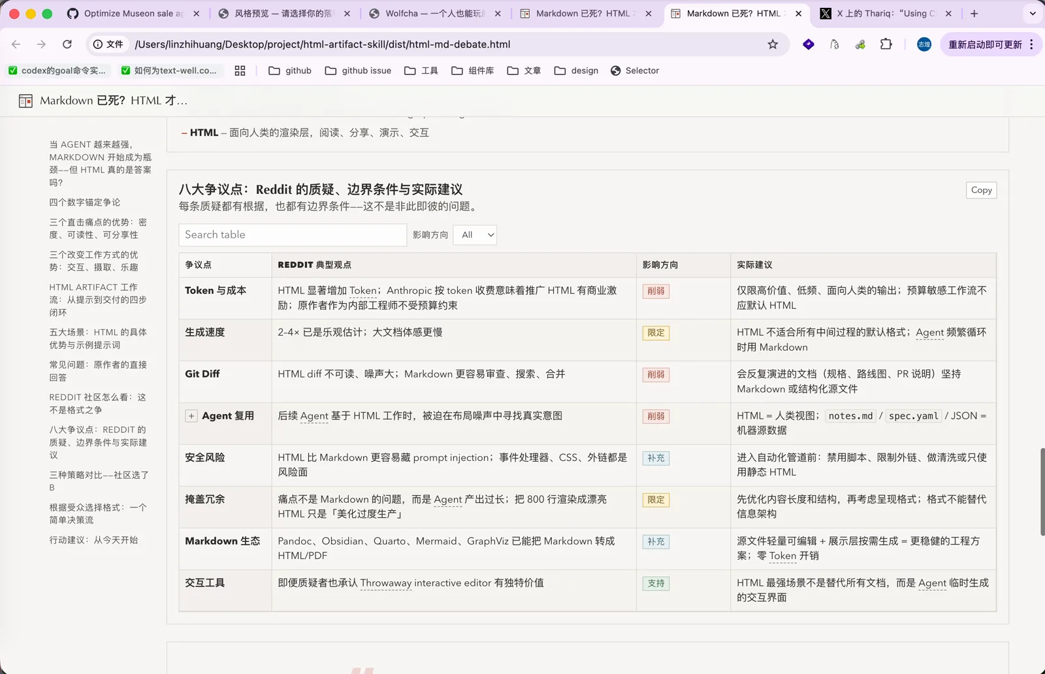Click the Git Diff row label
The width and height of the screenshot is (1045, 674).
coord(202,374)
